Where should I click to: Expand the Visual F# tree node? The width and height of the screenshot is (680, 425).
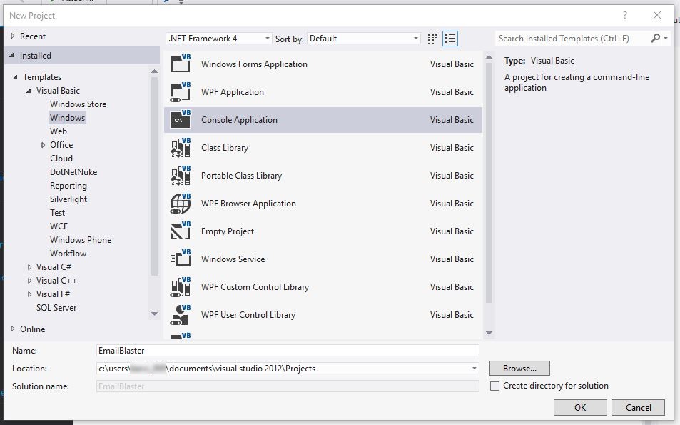click(x=29, y=294)
